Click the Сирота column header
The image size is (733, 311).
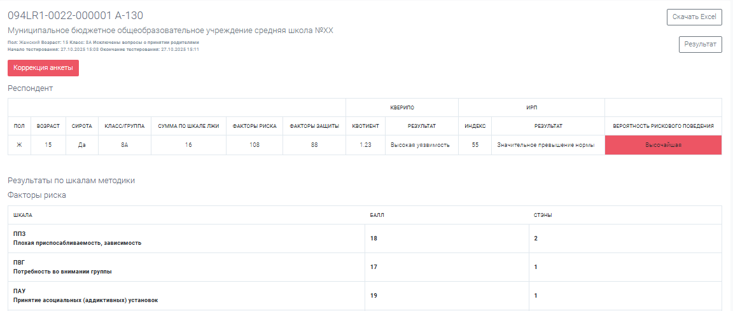82,126
